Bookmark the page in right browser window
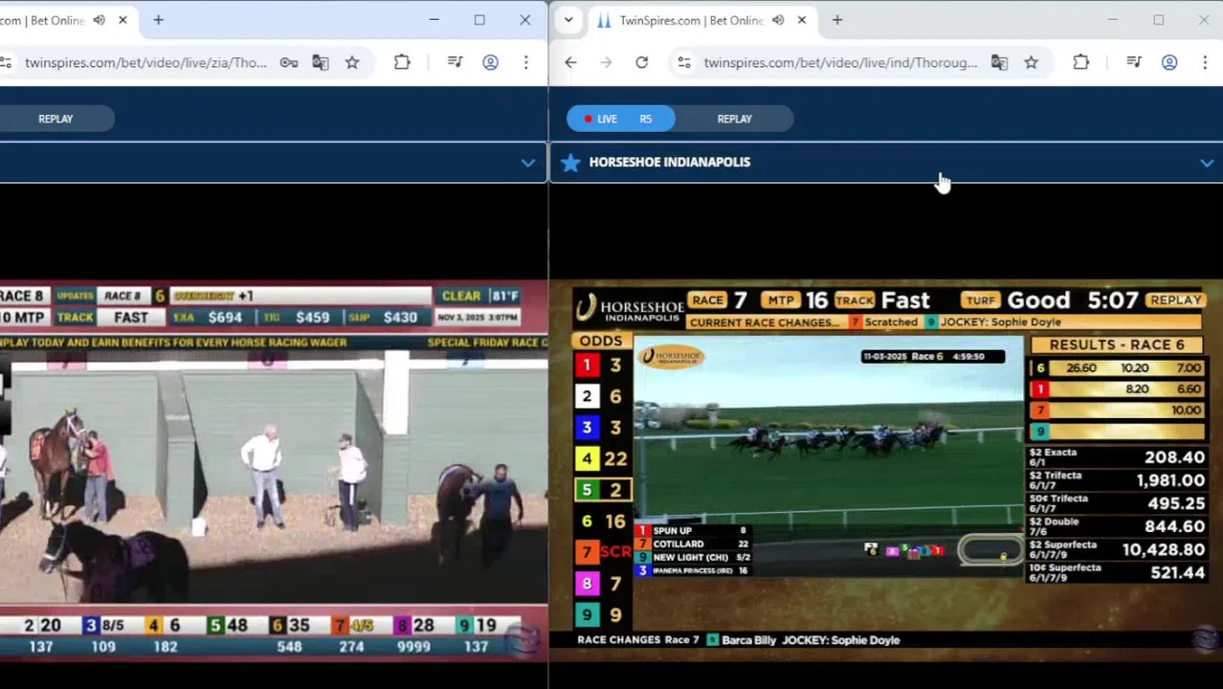This screenshot has height=689, width=1223. [x=1031, y=62]
